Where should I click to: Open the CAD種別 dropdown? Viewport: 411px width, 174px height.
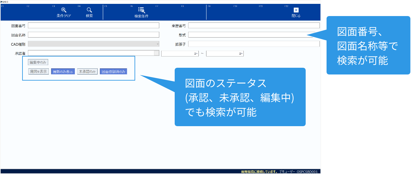pos(93,44)
